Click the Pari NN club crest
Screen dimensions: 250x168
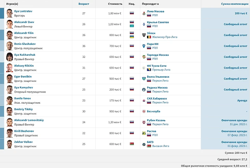coord(144,46)
